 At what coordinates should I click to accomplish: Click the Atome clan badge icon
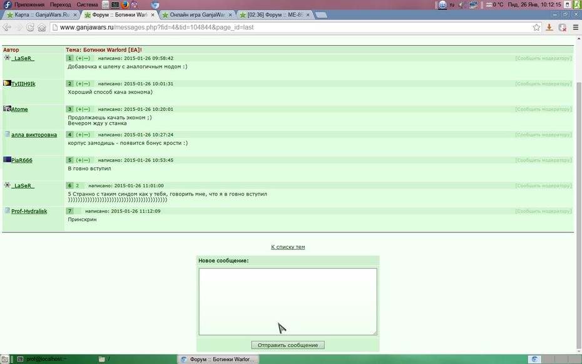(7, 108)
